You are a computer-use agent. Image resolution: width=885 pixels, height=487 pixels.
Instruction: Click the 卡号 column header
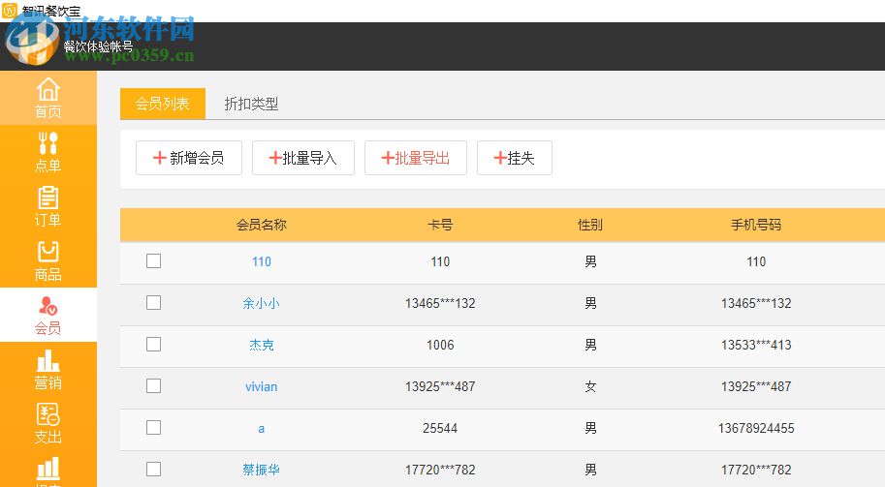440,225
